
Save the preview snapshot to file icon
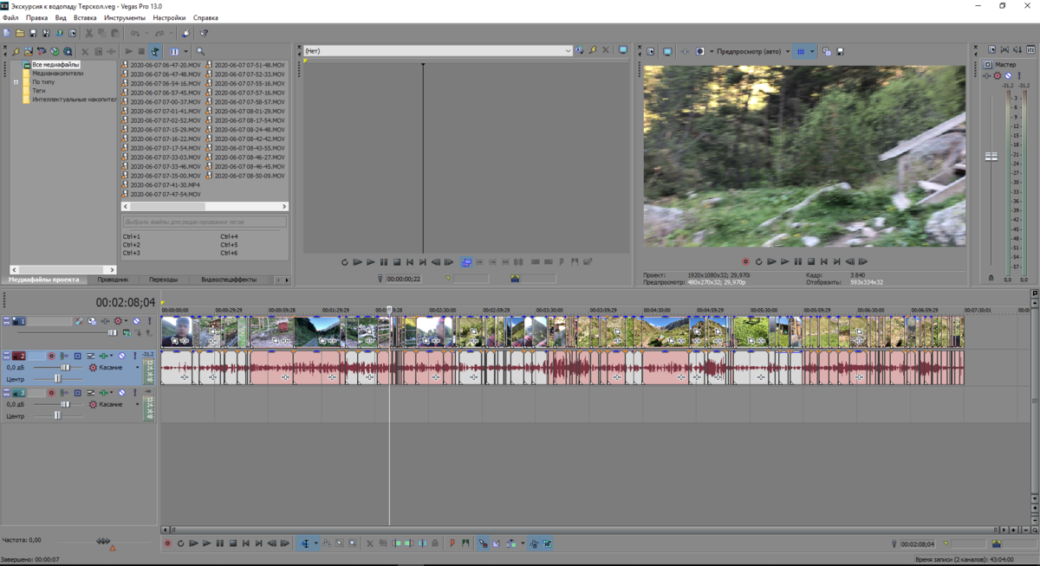840,51
